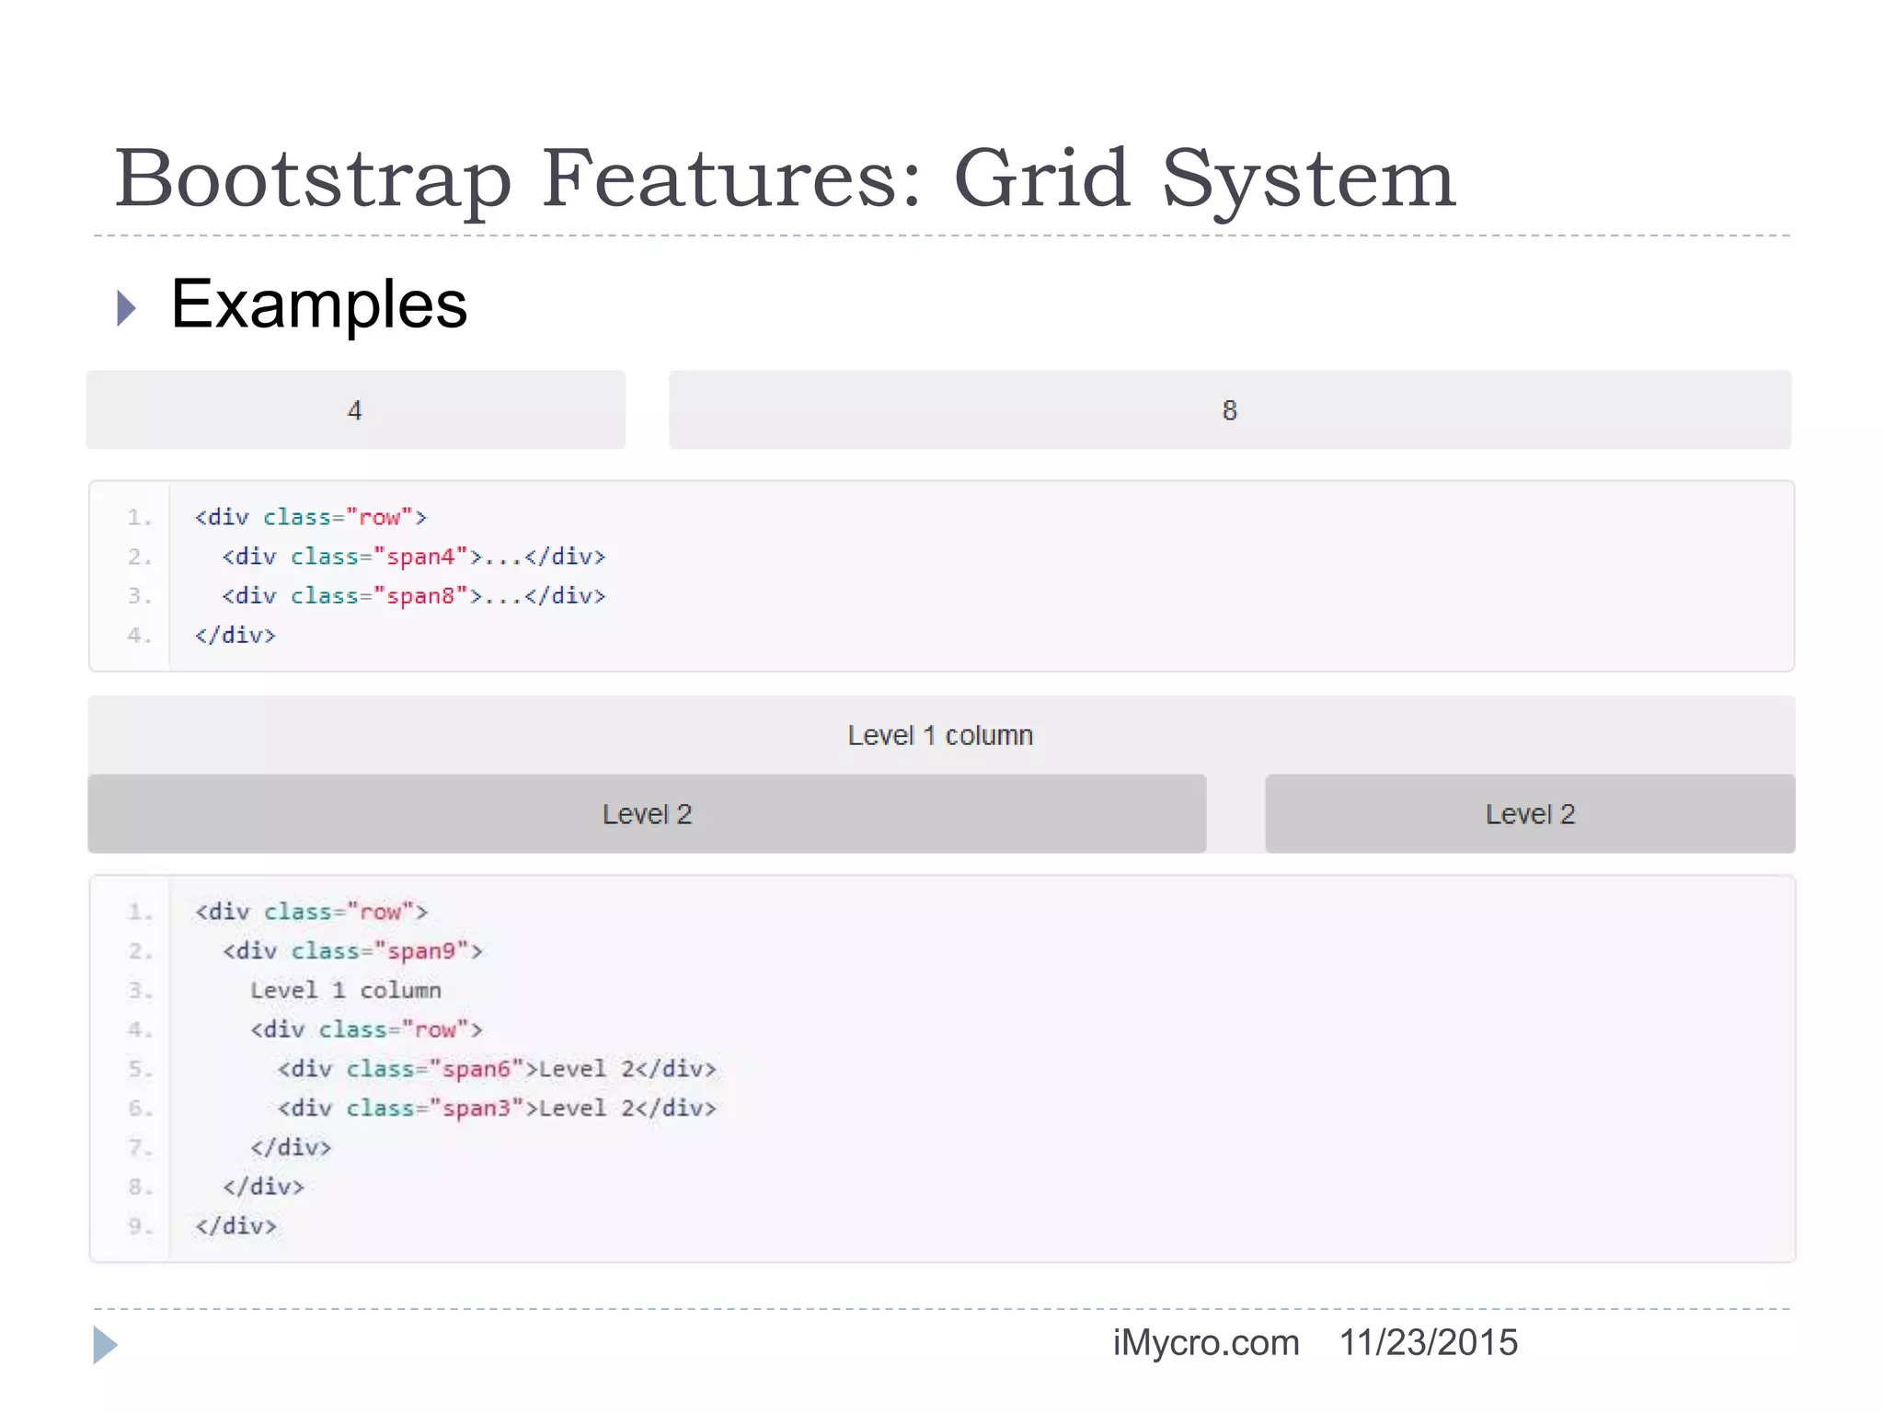Click the date 11/23/2015 in footer

(1428, 1343)
